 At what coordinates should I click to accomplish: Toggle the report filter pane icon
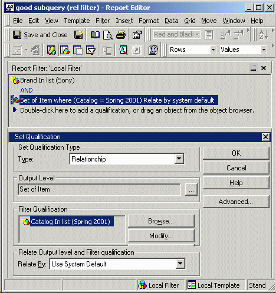click(x=65, y=50)
